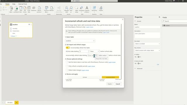Check Get the latest data in real time

click(67, 62)
